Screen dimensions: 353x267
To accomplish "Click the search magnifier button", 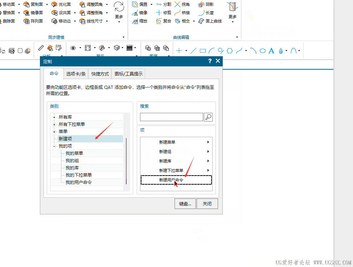I will coord(208,117).
